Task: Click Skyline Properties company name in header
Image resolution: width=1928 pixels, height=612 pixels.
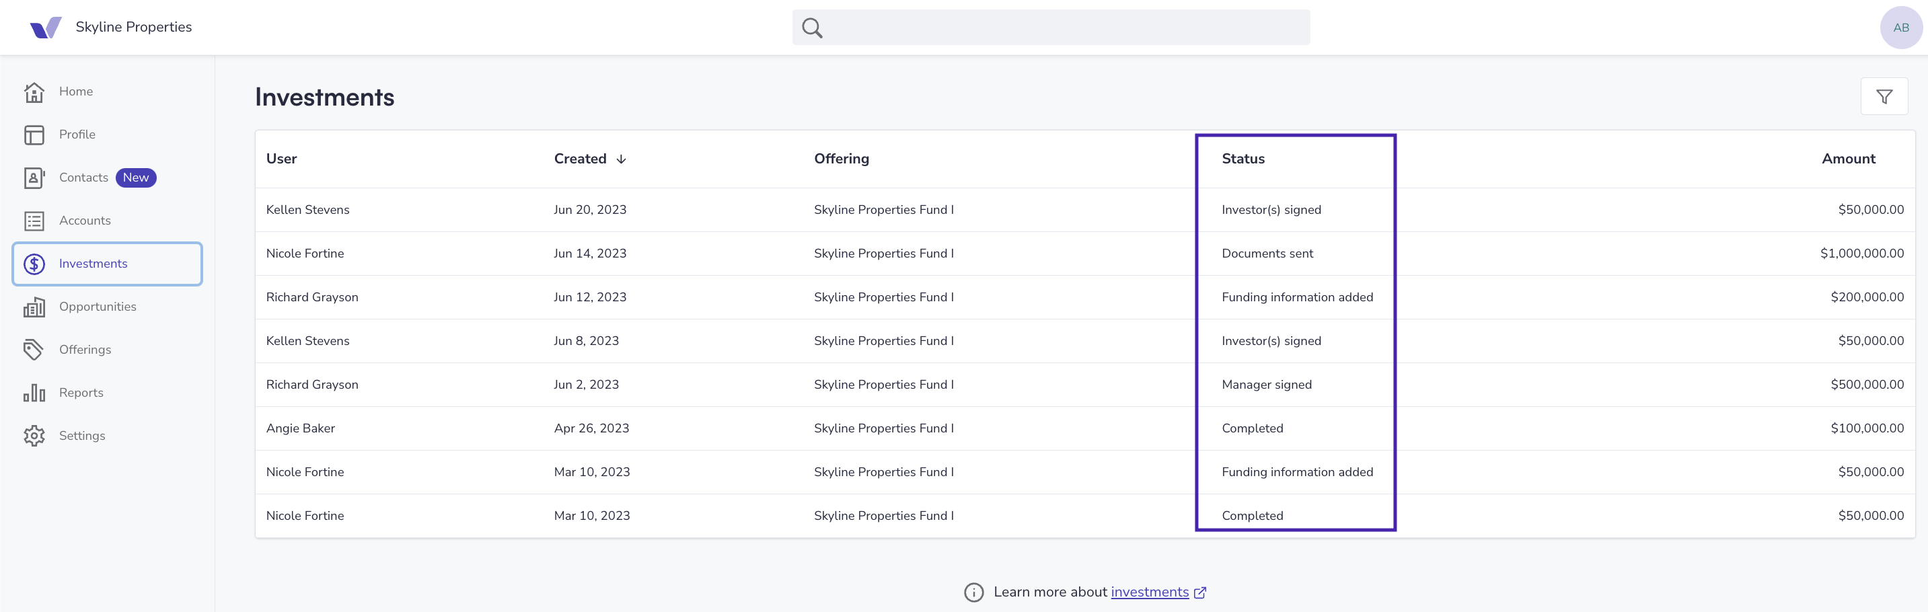Action: tap(133, 27)
